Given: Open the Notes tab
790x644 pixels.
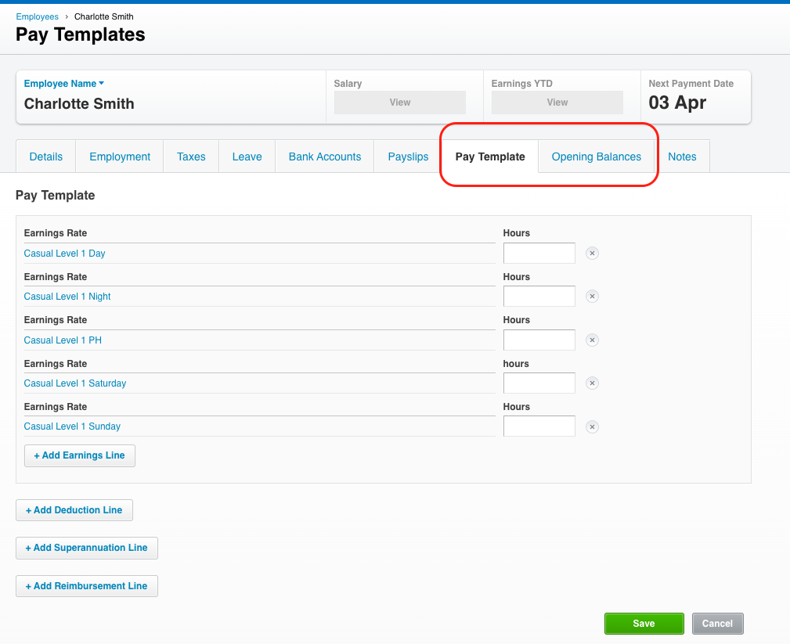Looking at the screenshot, I should click(x=682, y=157).
